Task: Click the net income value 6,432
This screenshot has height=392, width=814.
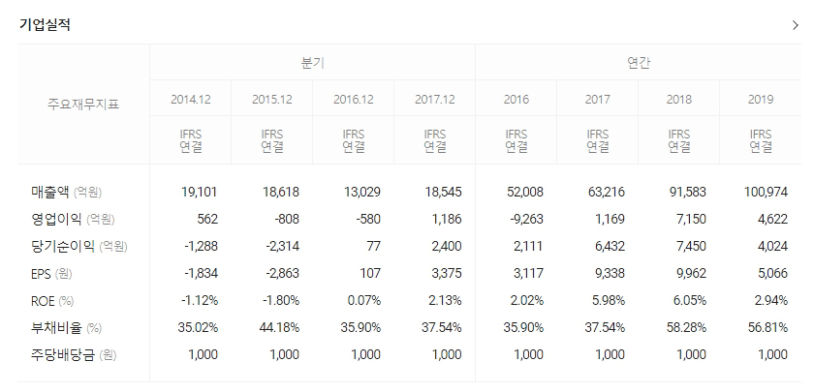Action: click(x=610, y=246)
